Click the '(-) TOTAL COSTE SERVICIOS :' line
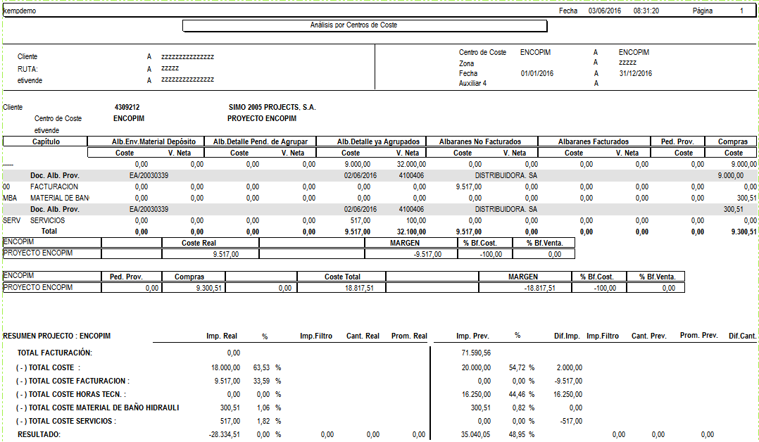This screenshot has height=442, width=759. tap(66, 421)
